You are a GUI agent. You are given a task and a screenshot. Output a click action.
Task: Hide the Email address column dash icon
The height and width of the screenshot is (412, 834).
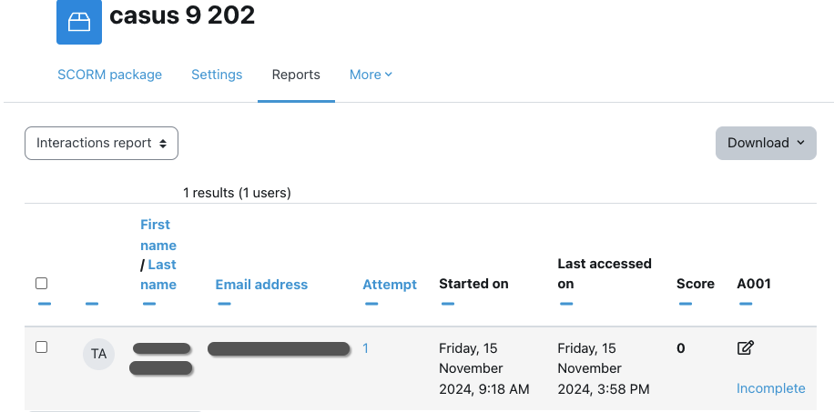tap(224, 304)
